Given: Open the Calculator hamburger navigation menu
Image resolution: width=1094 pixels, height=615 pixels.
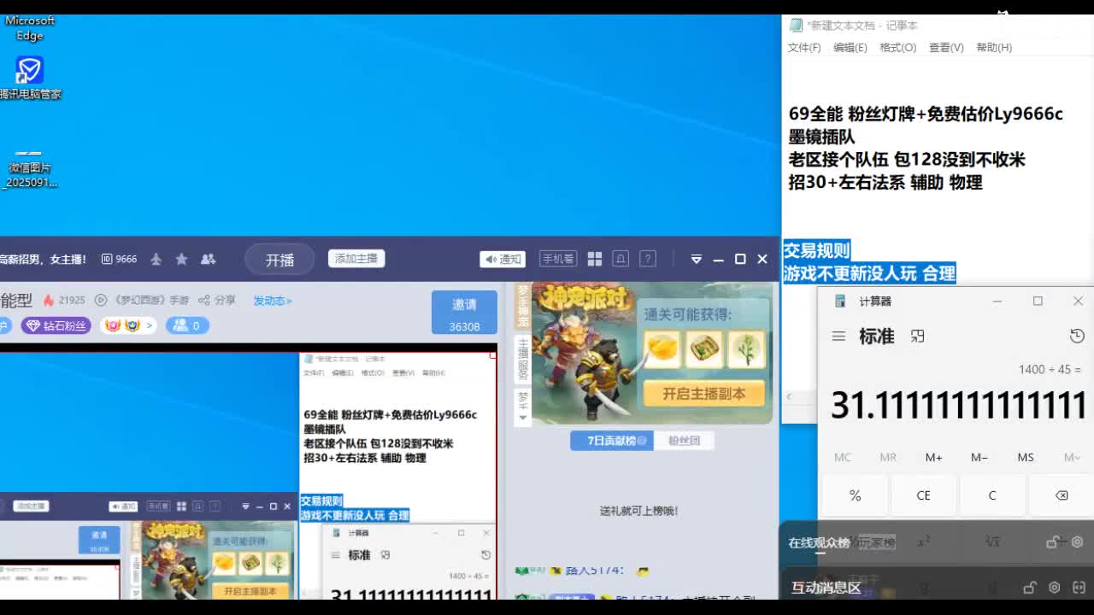Looking at the screenshot, I should coord(838,337).
